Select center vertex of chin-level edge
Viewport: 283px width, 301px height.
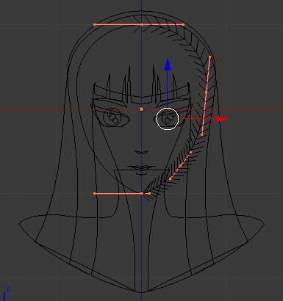point(141,194)
